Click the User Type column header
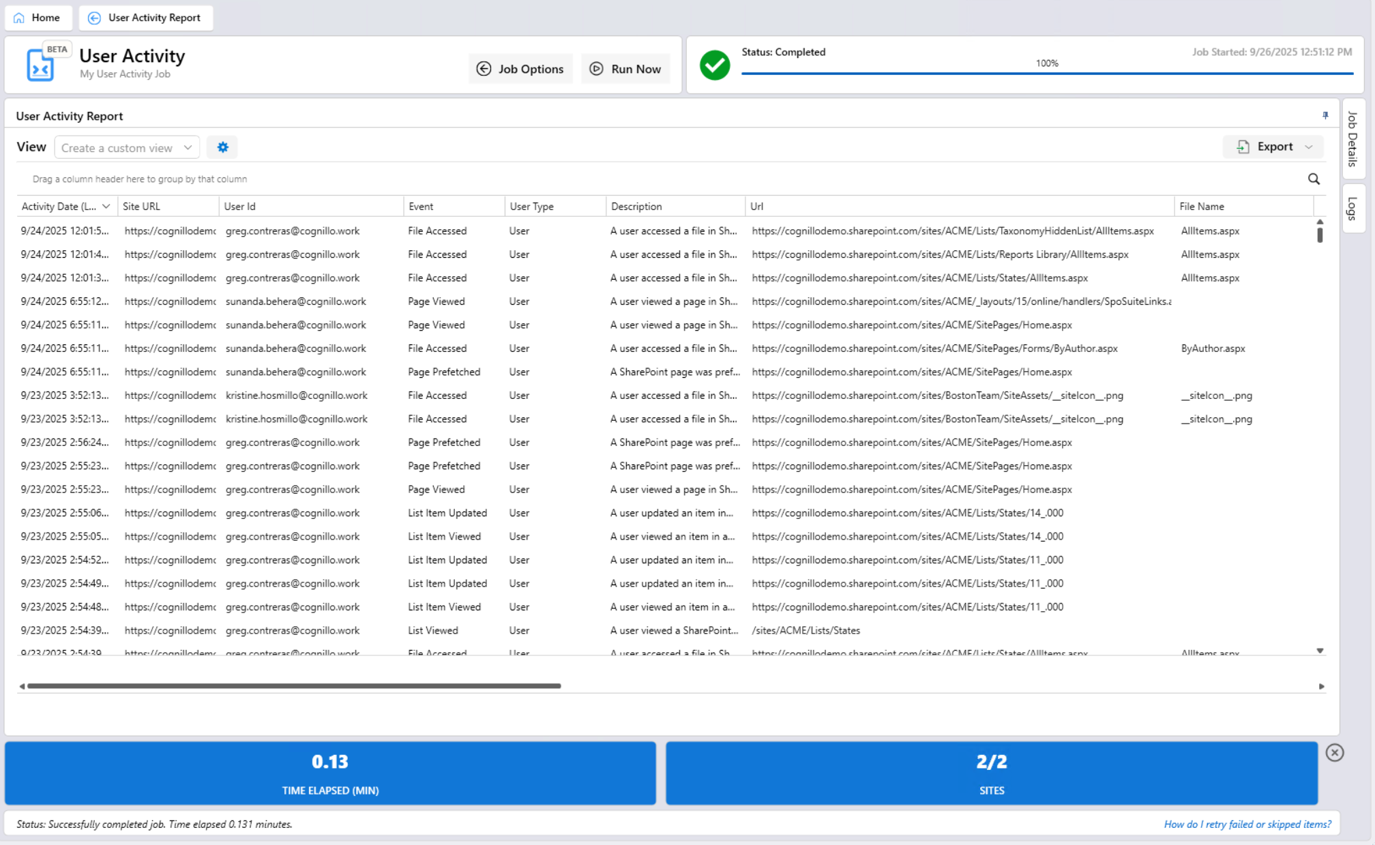The image size is (1375, 845). click(x=555, y=206)
